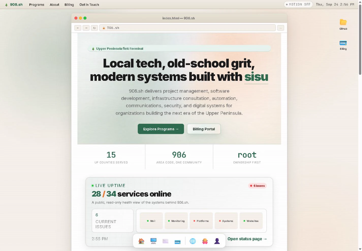Select the Websites service status chip
362x251 pixels.
coord(251,221)
